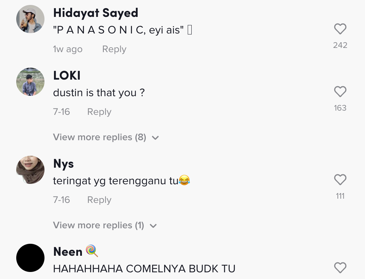The height and width of the screenshot is (279, 365).
Task: Like Hidayat Sayed's Panasonic comment
Action: (340, 29)
